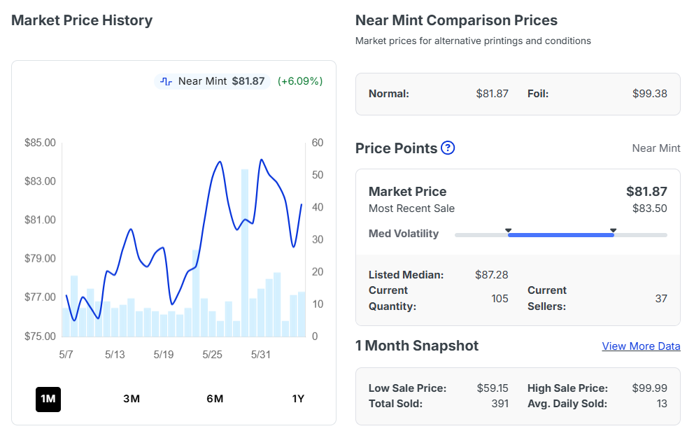Click the left volatility range marker triangle
The width and height of the screenshot is (687, 438).
click(x=508, y=230)
